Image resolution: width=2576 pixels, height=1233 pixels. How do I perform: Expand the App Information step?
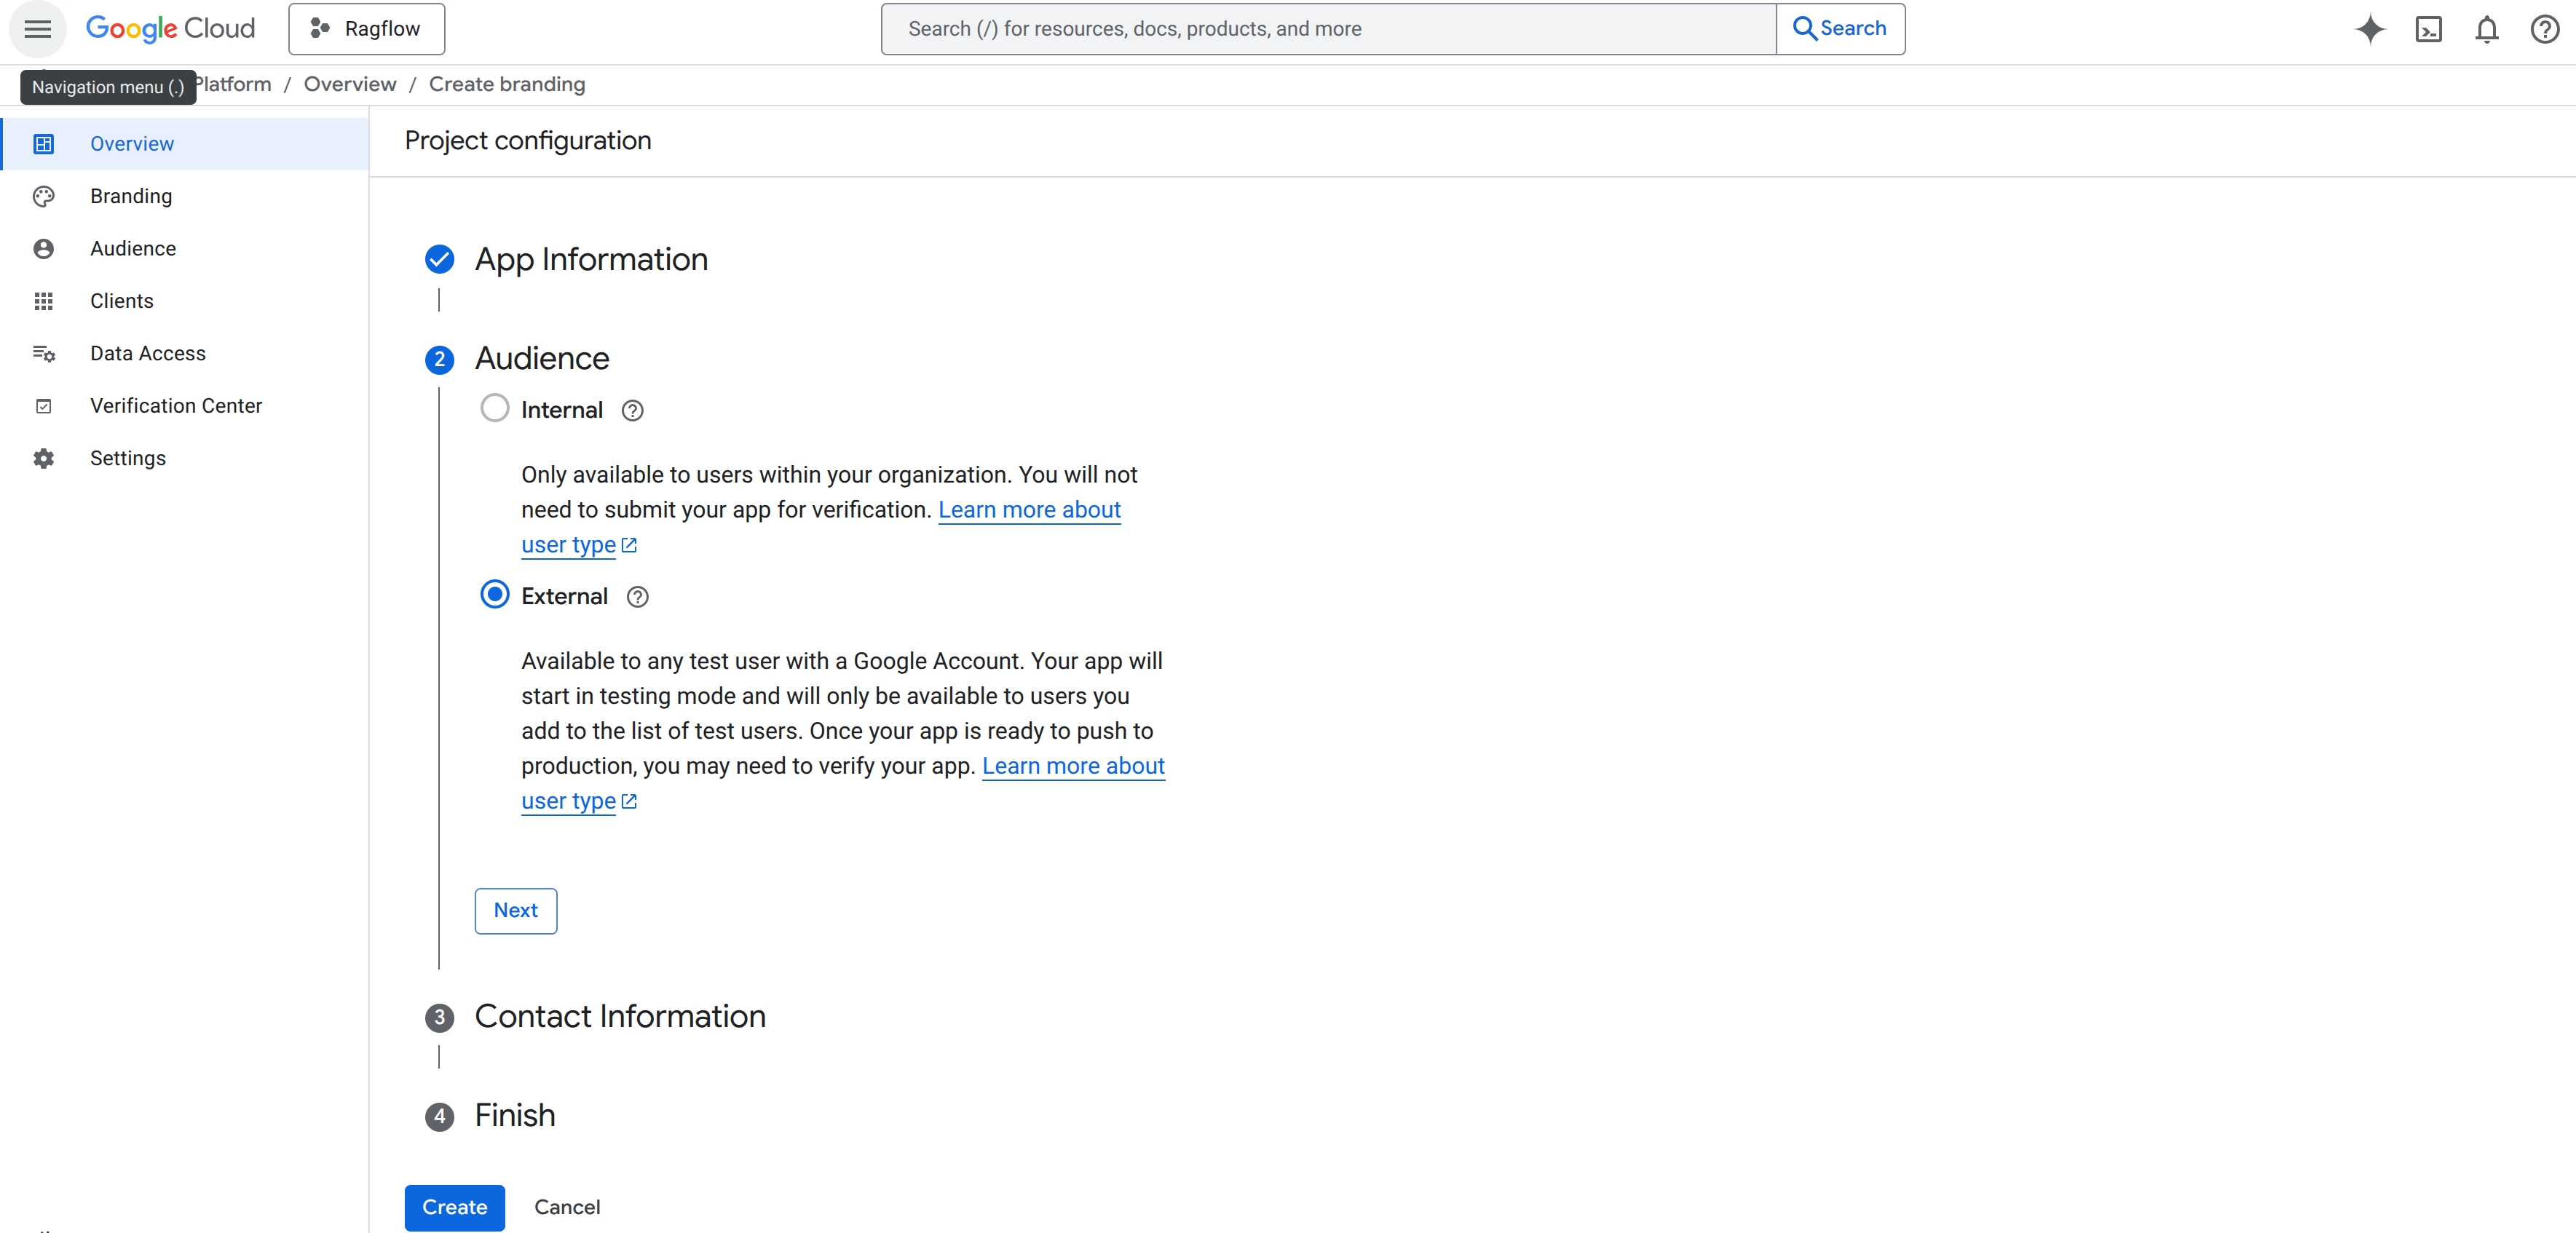coord(591,260)
